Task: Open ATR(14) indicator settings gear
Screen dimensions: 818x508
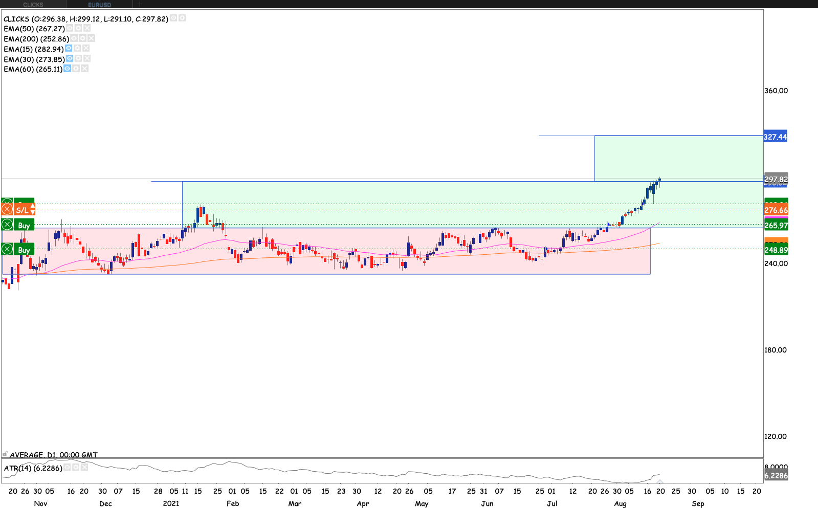Action: click(76, 467)
